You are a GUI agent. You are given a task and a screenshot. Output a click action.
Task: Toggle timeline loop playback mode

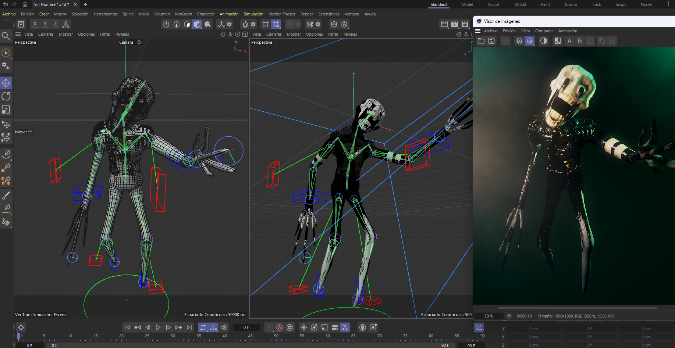(x=203, y=327)
